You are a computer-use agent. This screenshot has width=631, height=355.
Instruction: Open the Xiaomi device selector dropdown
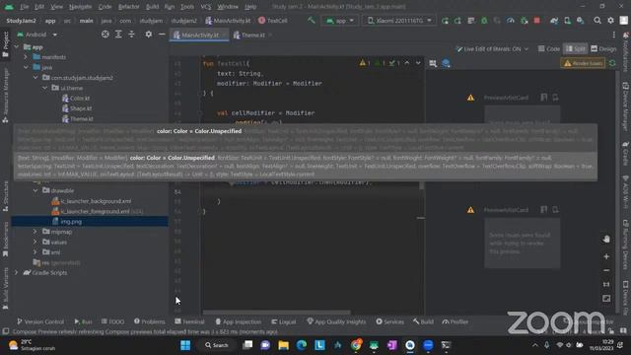click(399, 21)
